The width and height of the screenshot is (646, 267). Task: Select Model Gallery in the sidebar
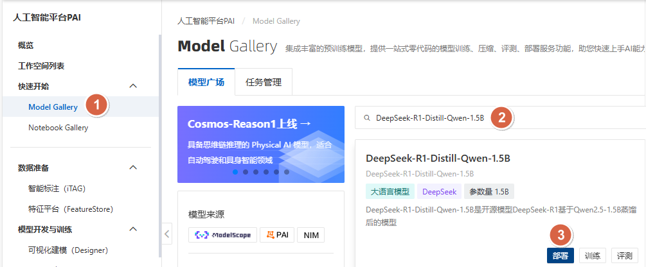coord(53,107)
